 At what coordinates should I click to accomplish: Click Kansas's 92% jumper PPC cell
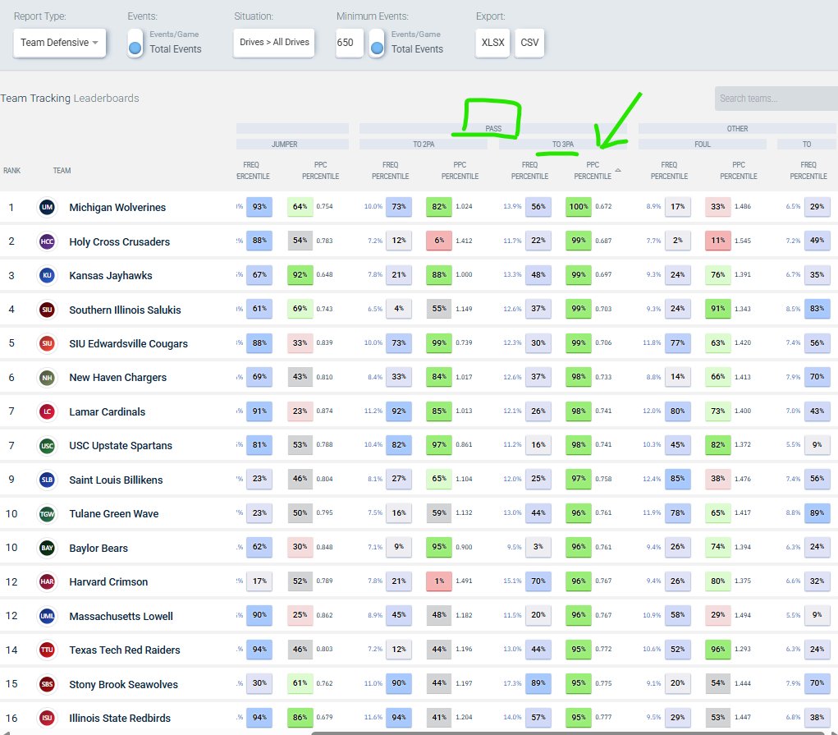[x=300, y=275]
